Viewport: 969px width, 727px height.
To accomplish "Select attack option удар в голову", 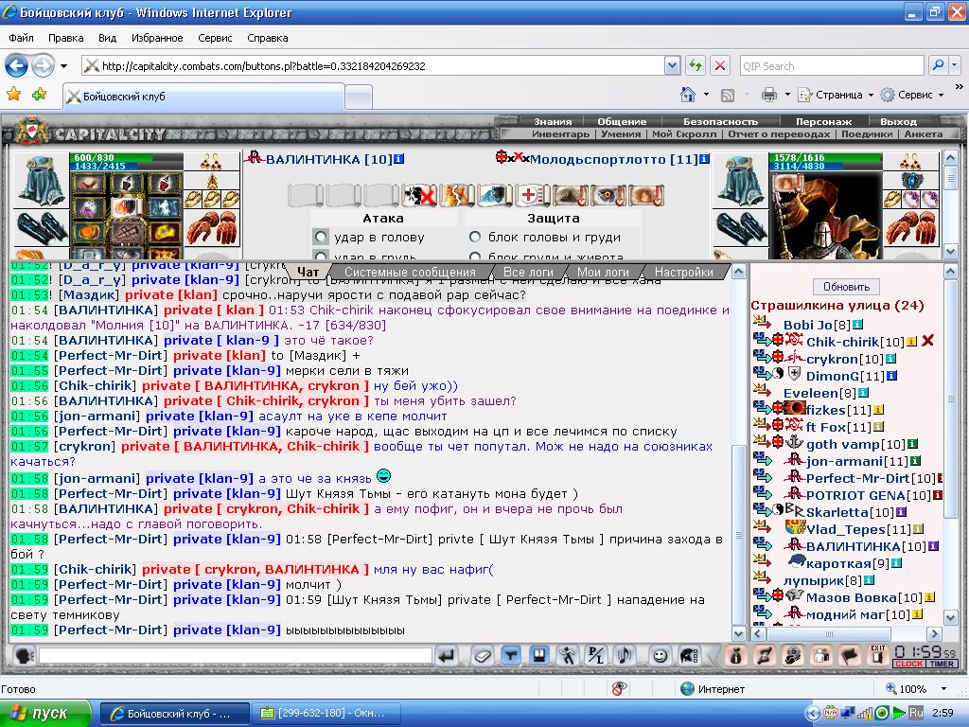I will pos(321,237).
